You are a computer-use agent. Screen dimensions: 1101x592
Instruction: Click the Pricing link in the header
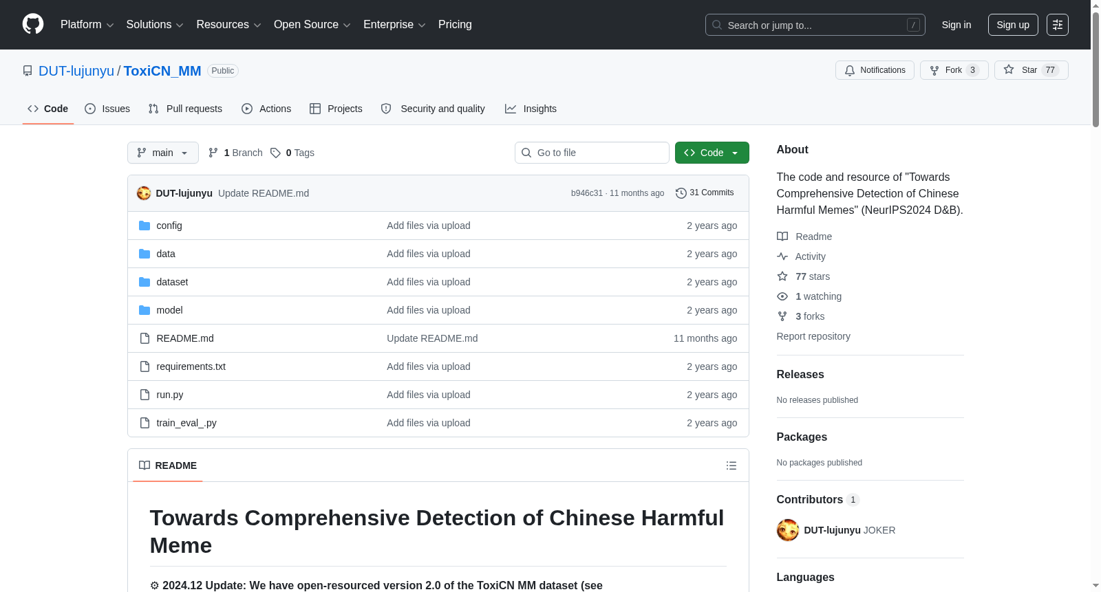coord(455,25)
